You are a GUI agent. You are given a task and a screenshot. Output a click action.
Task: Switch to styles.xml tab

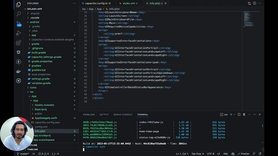(x=129, y=3)
